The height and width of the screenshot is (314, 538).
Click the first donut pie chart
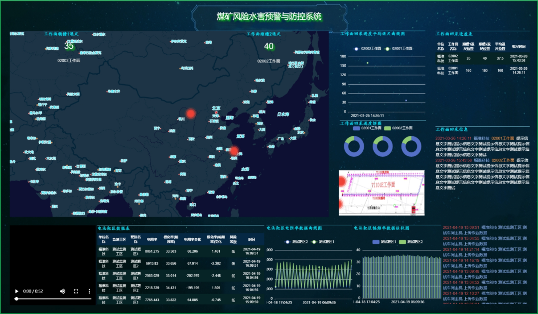[x=354, y=146]
